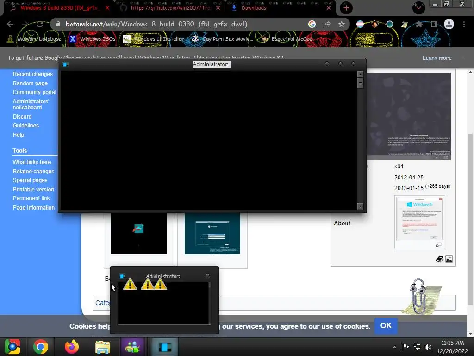This screenshot has width=474, height=356.
Task: Click the Google icon in the address bar
Action: (x=312, y=24)
